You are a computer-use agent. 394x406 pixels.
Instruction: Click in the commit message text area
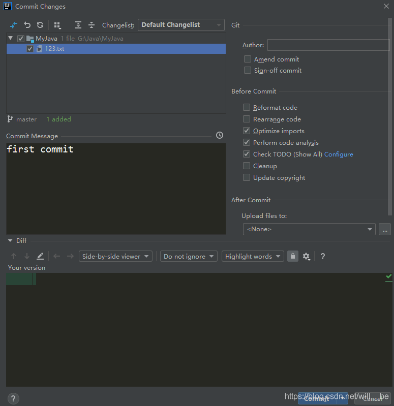coord(116,189)
